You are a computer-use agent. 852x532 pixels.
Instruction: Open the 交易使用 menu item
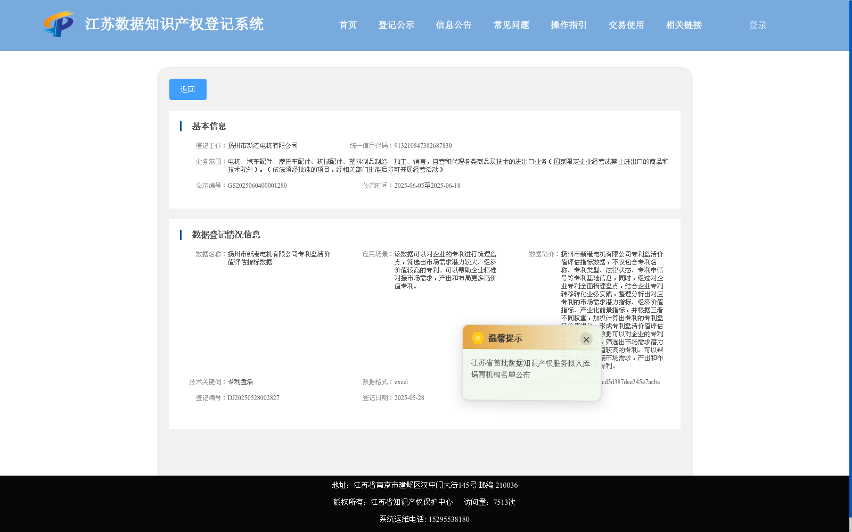click(x=626, y=25)
